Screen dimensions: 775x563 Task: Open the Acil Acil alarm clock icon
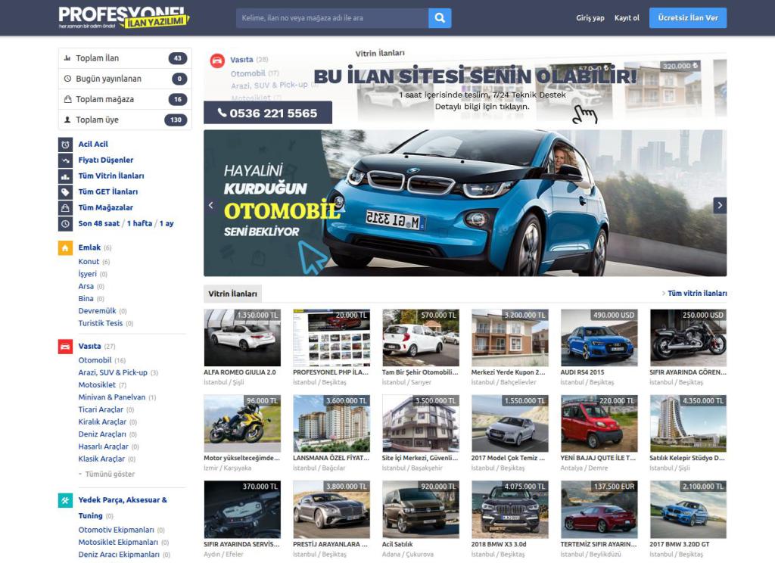point(65,145)
